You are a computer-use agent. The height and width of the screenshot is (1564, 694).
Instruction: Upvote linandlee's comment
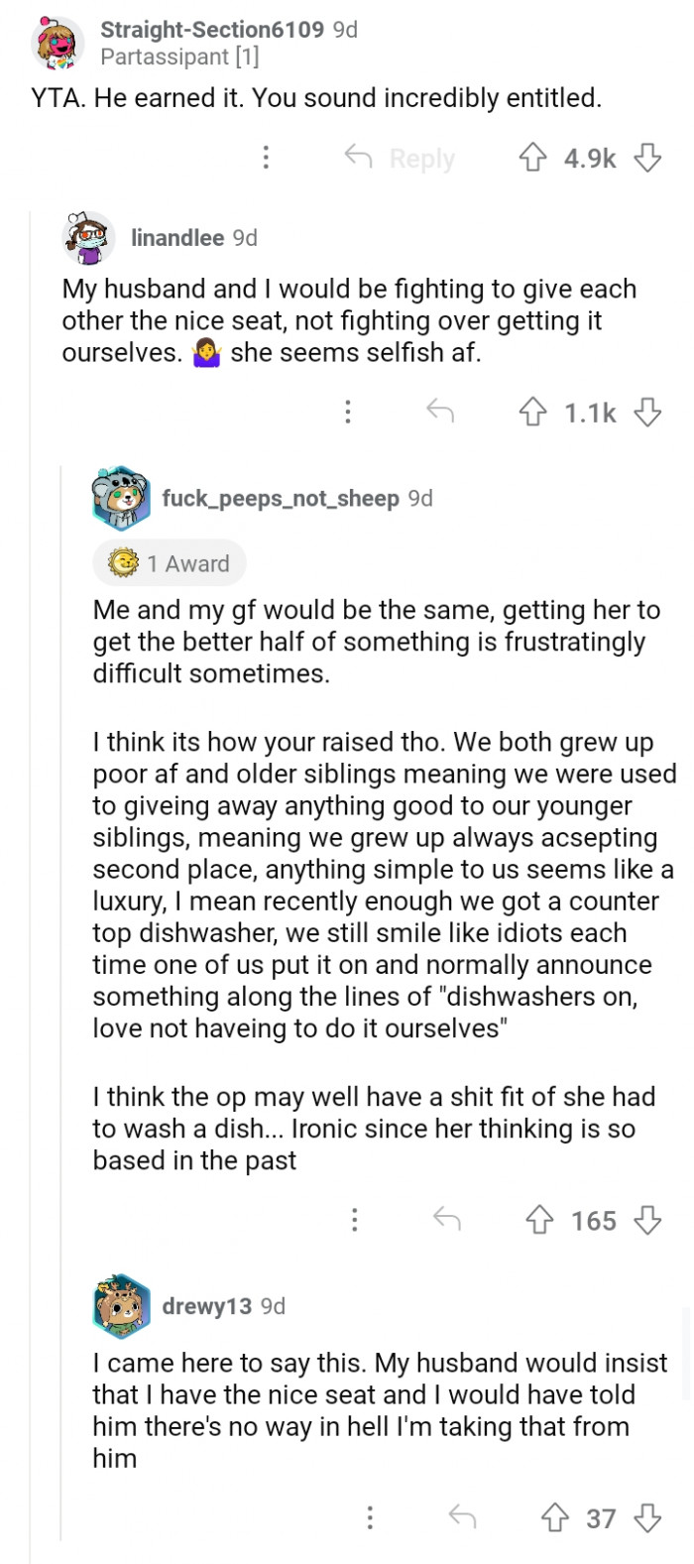tap(533, 412)
